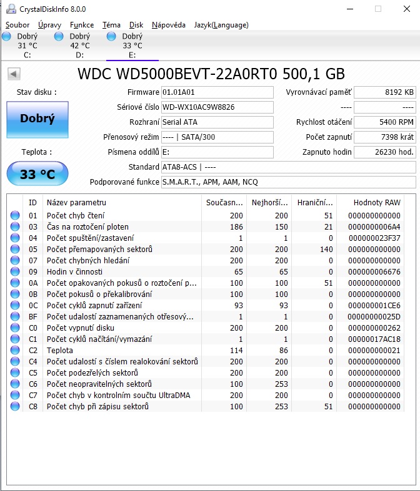420x491 pixels.
Task: Select disk C: status orb at 31 °C
Action: [x=6, y=36]
